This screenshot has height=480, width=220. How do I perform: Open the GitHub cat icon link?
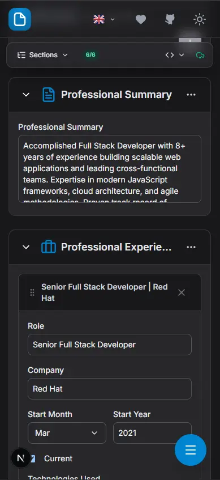(170, 19)
